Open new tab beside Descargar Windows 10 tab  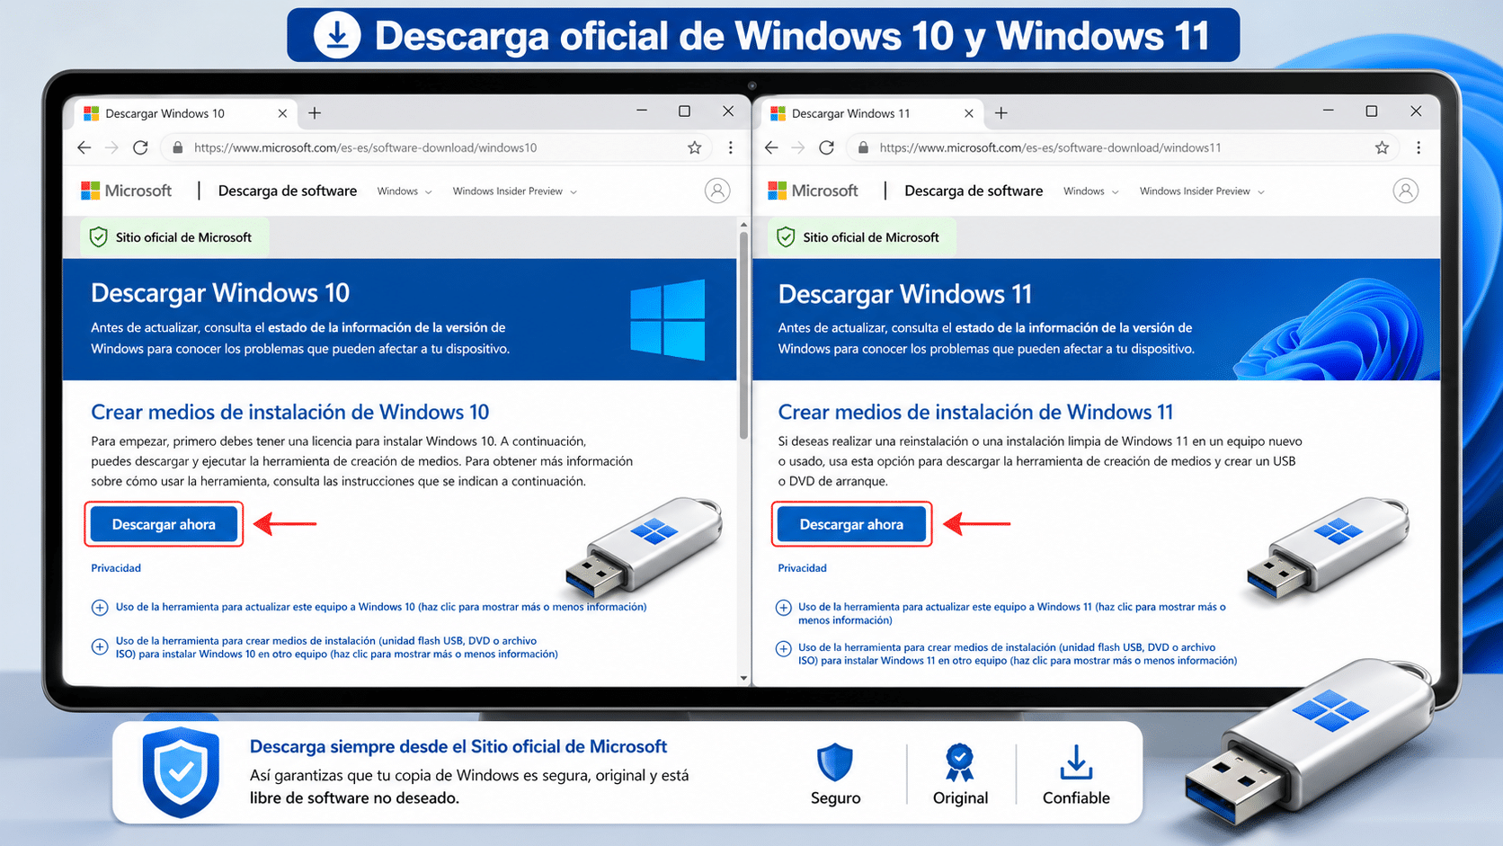click(315, 113)
